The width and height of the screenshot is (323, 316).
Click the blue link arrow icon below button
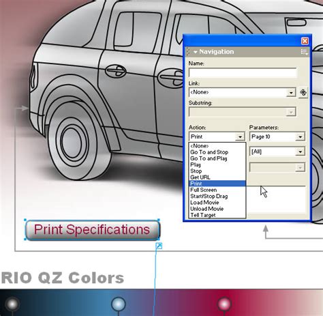click(x=159, y=246)
